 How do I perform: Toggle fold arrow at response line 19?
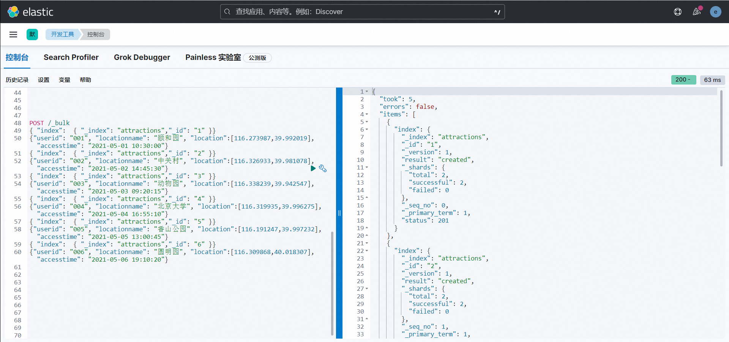(x=367, y=228)
